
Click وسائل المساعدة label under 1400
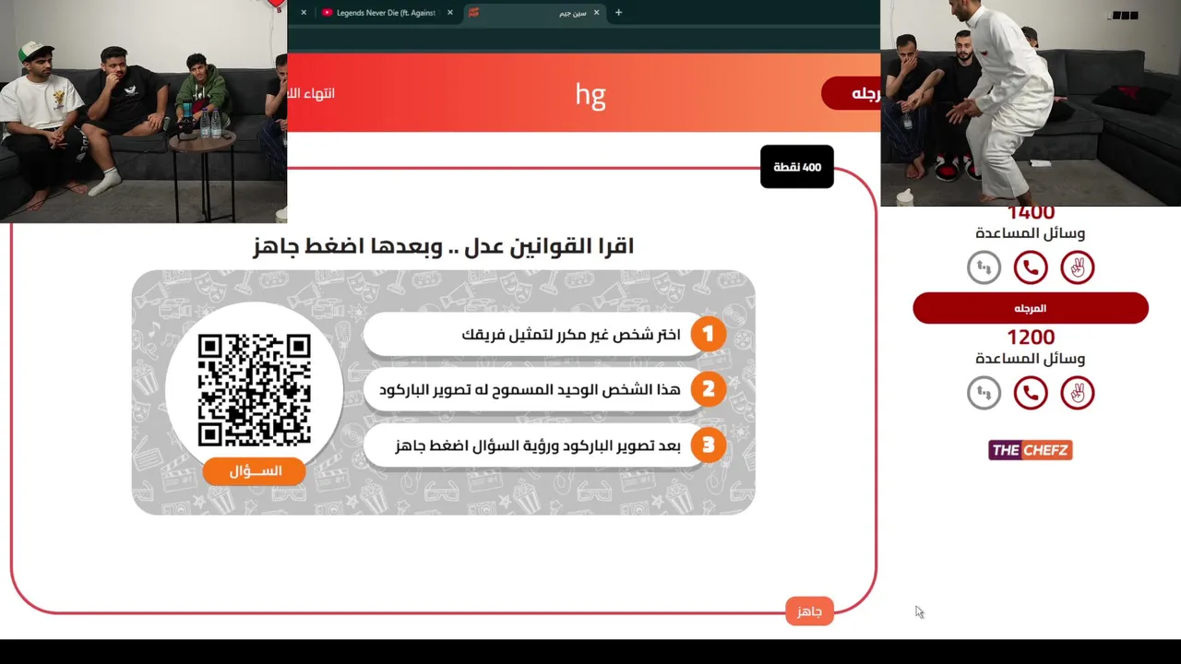(1031, 233)
